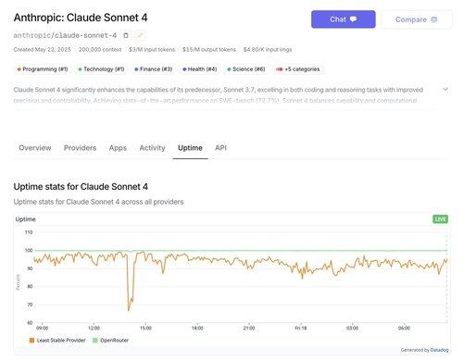Switch to the Overview tab
The image size is (463, 361).
point(35,148)
